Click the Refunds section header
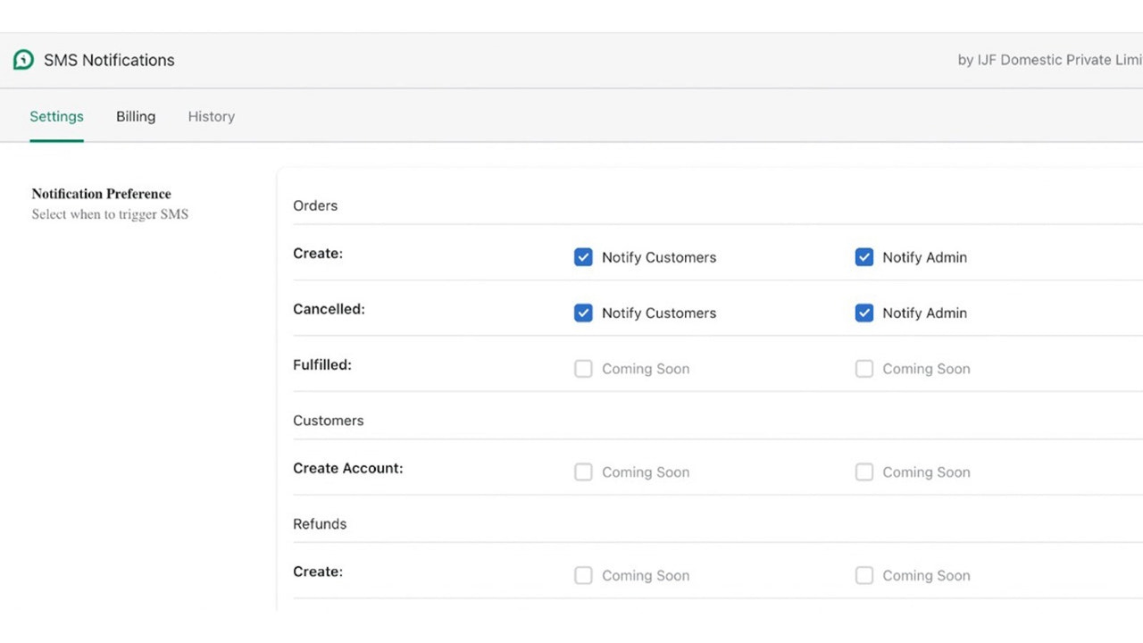 coord(320,524)
